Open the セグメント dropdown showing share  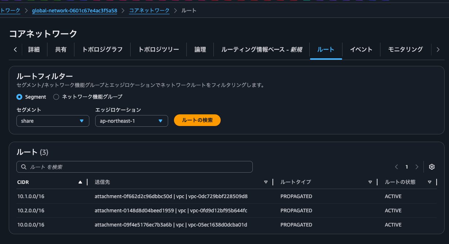pyautogui.click(x=53, y=121)
